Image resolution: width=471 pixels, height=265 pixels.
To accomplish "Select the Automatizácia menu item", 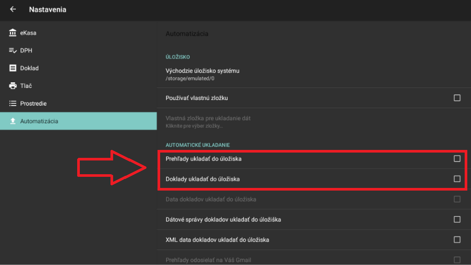I will click(x=39, y=121).
